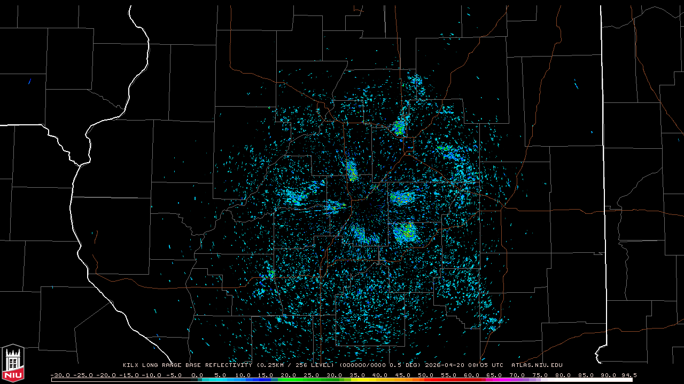Click the "-25.0" scale label
Screen dimensions: 684x384
[83, 375]
